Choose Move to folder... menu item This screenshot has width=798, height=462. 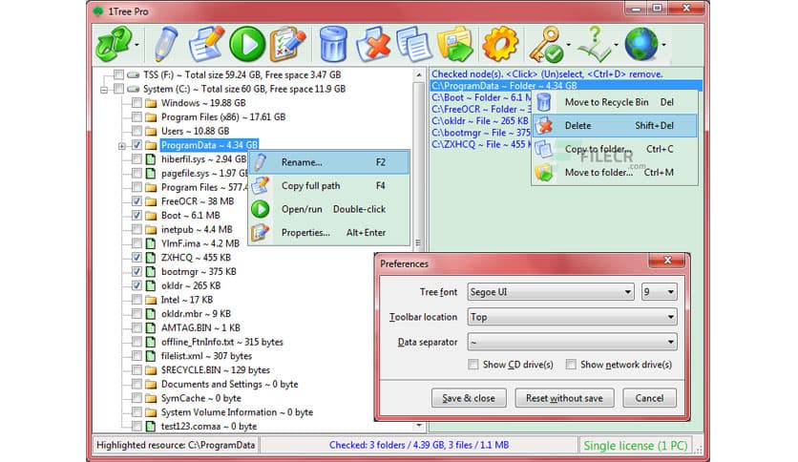(615, 173)
